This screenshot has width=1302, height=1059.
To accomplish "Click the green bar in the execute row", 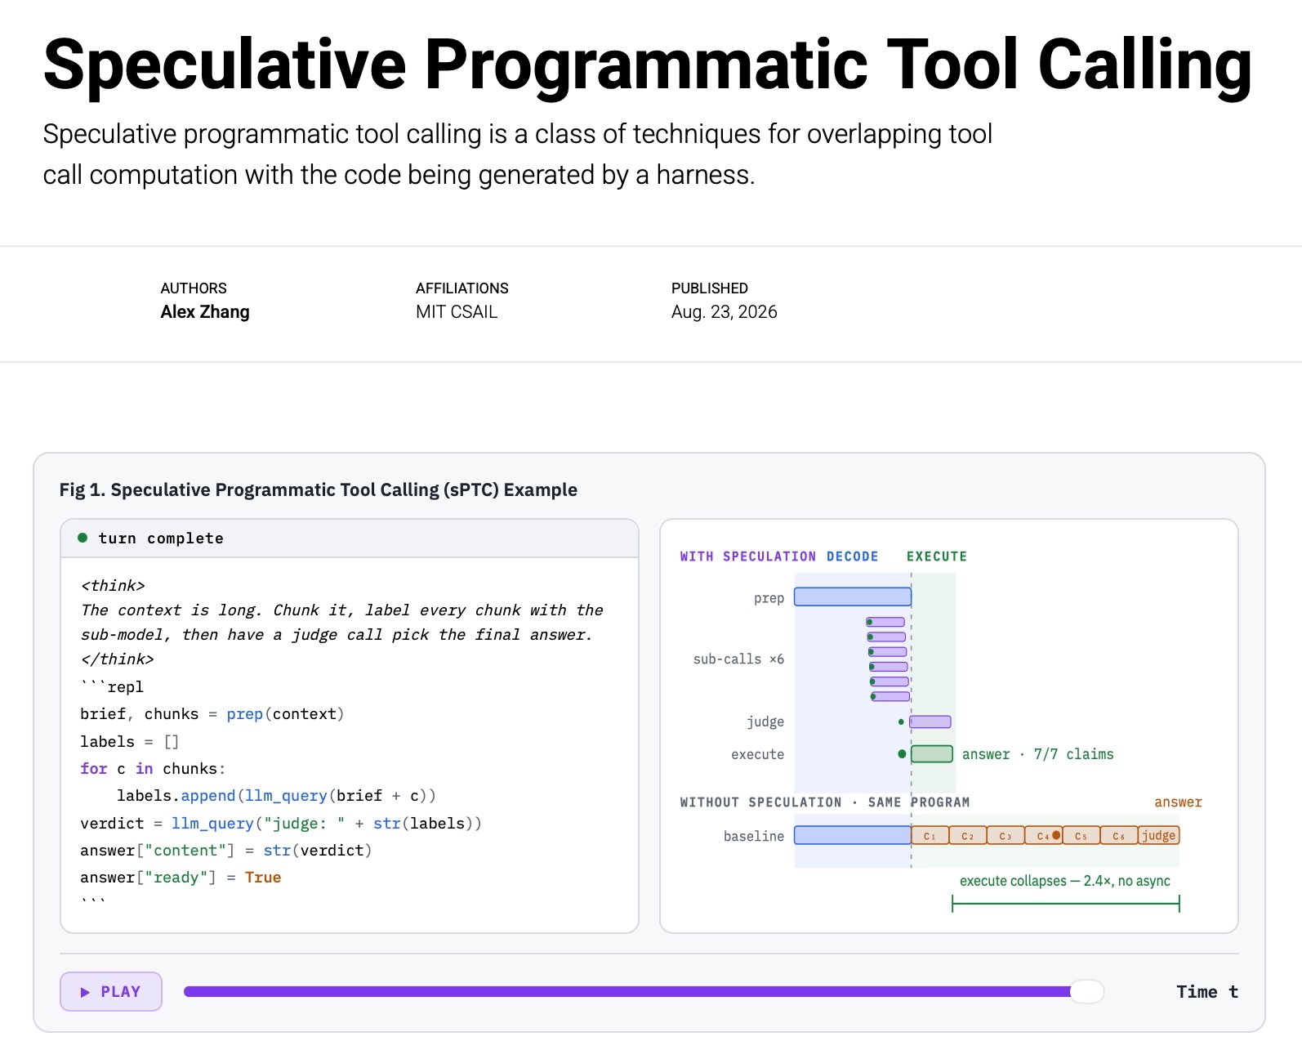I will (x=932, y=753).
